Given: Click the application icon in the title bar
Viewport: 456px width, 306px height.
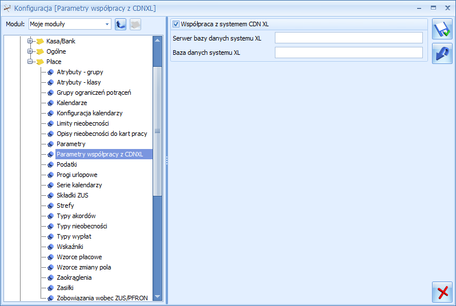Looking at the screenshot, I should tap(7, 9).
